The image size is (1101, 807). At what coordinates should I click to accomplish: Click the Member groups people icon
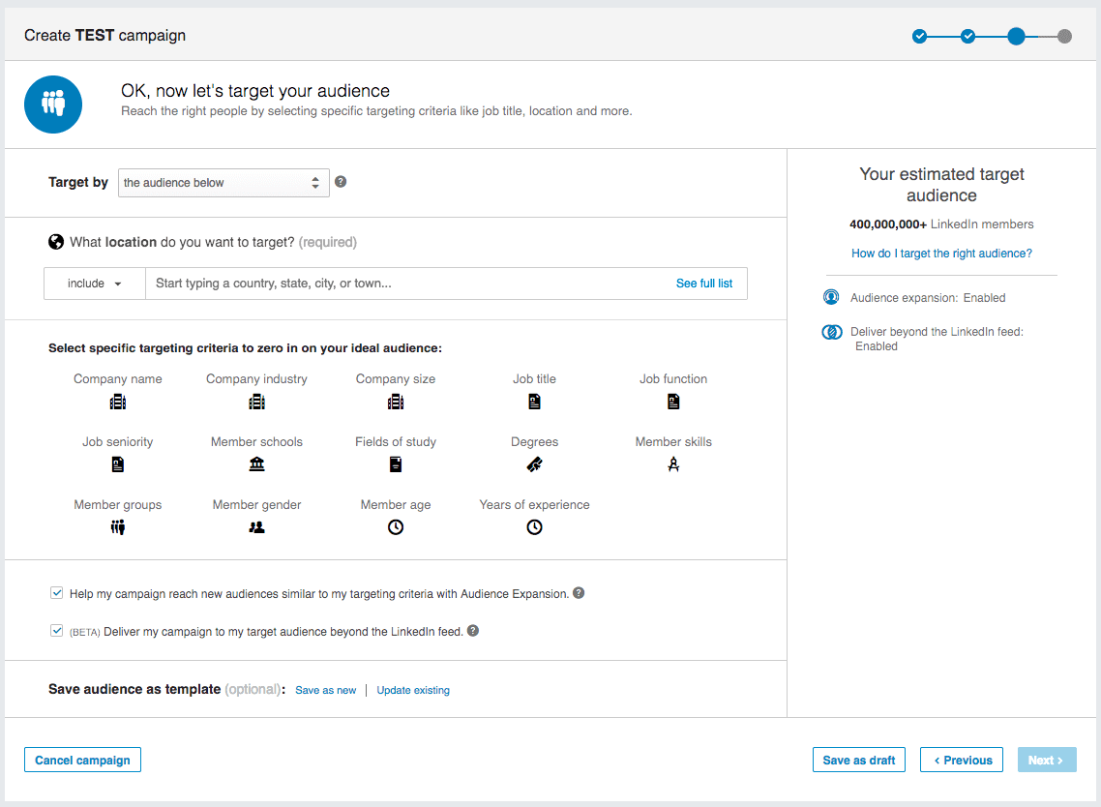click(118, 527)
